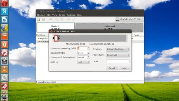This screenshot has width=179, height=101.
Task: Open LibreOffice Writer from the dock
Action: click(x=4, y=20)
